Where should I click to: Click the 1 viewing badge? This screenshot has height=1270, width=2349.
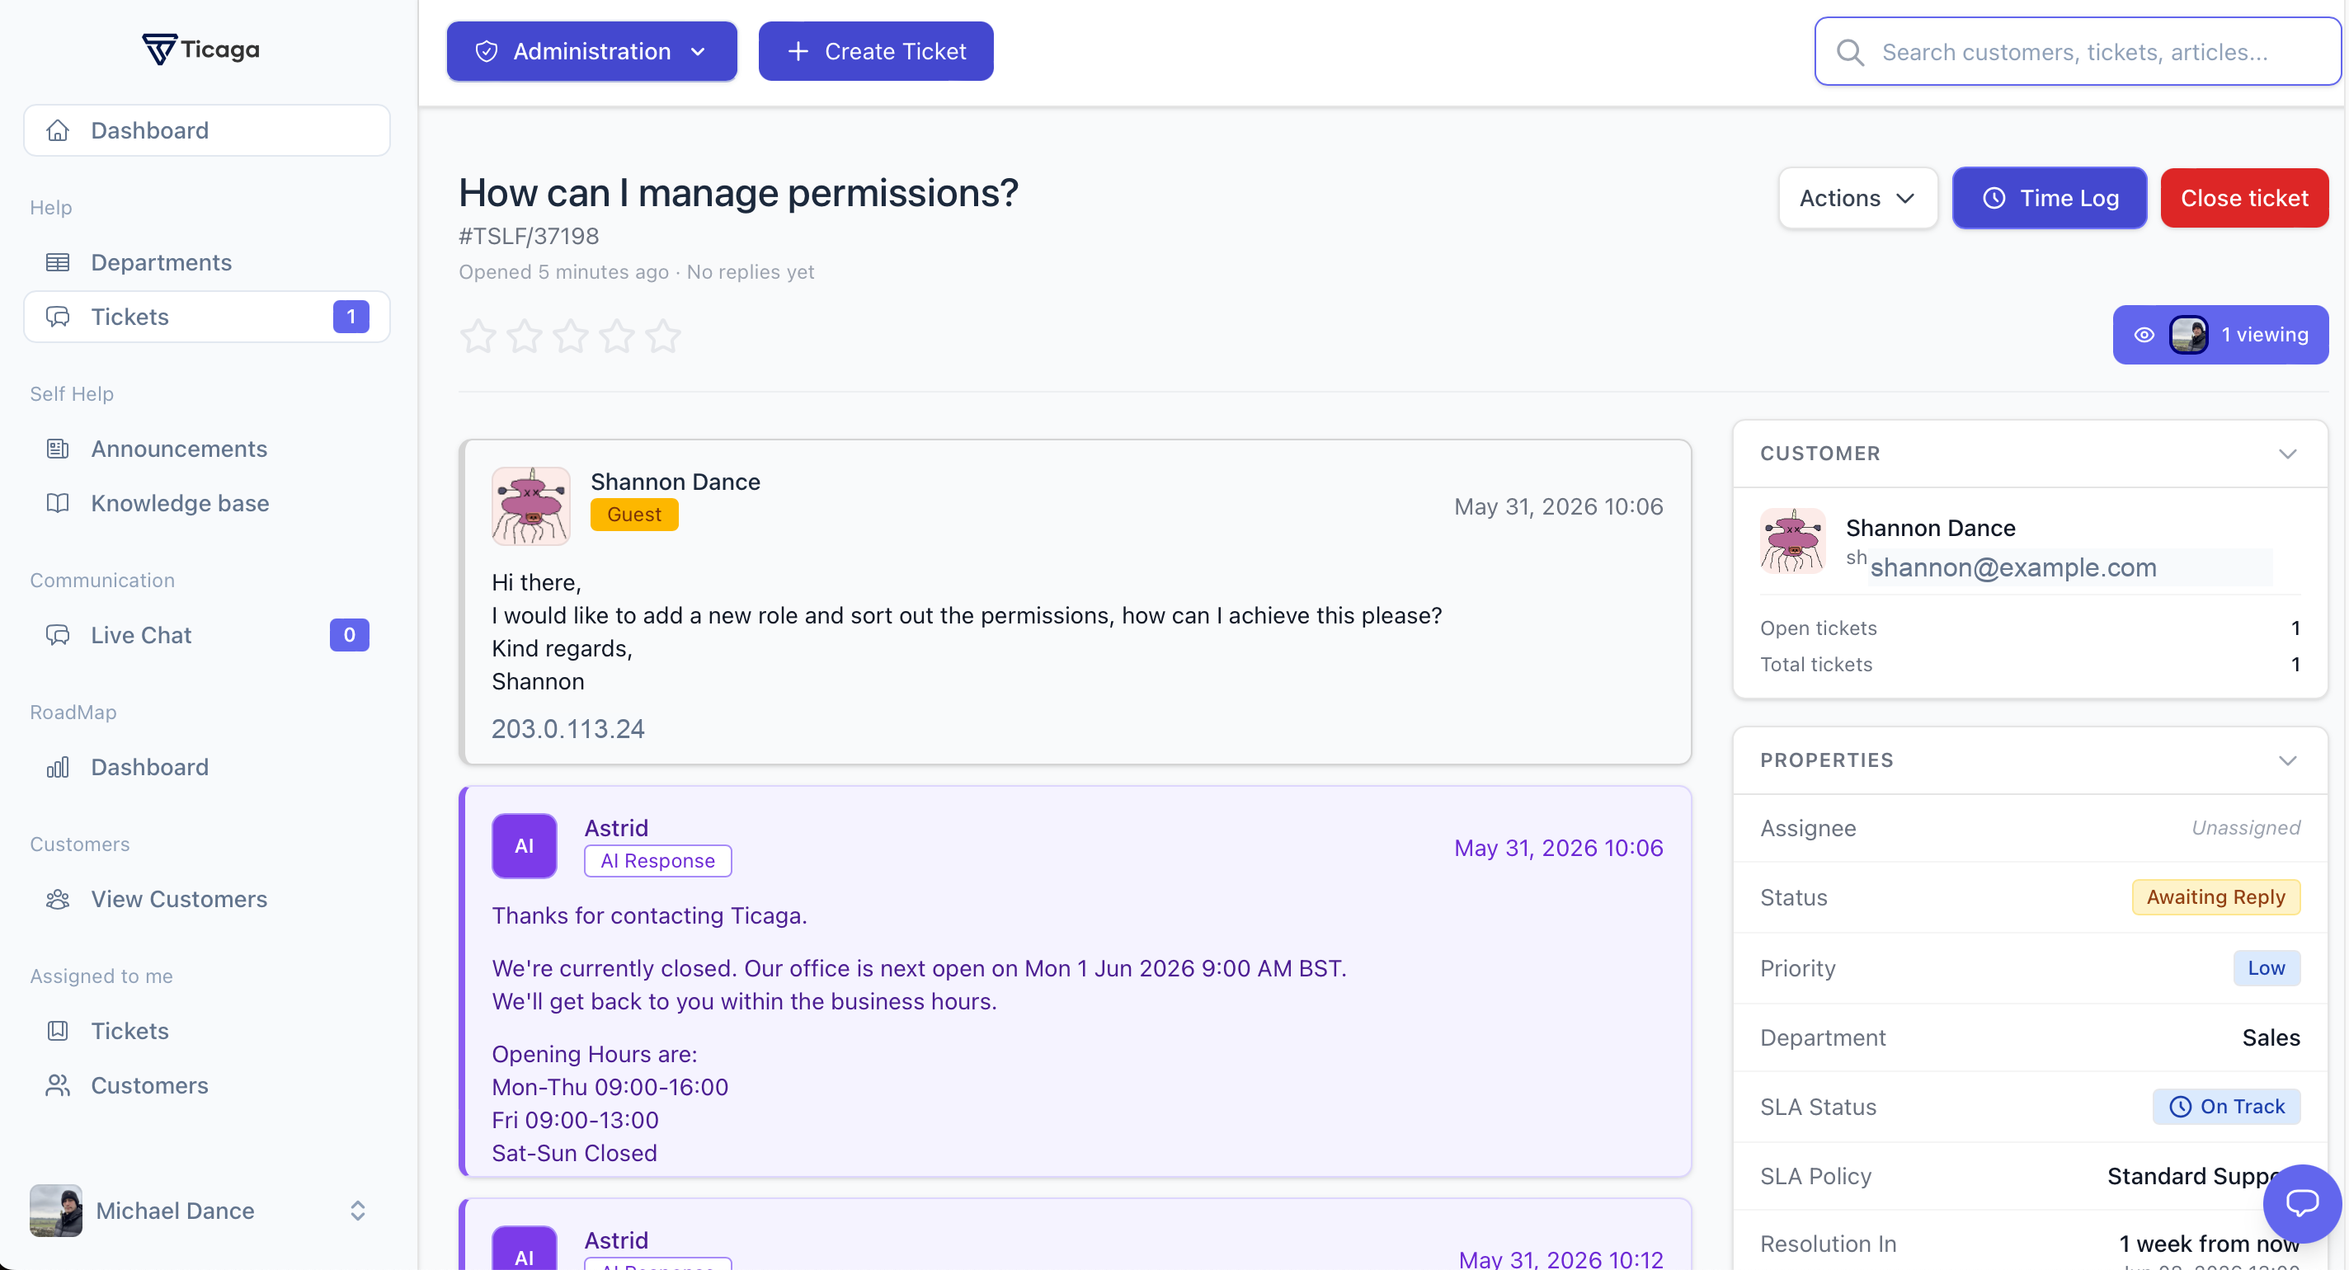click(2220, 335)
